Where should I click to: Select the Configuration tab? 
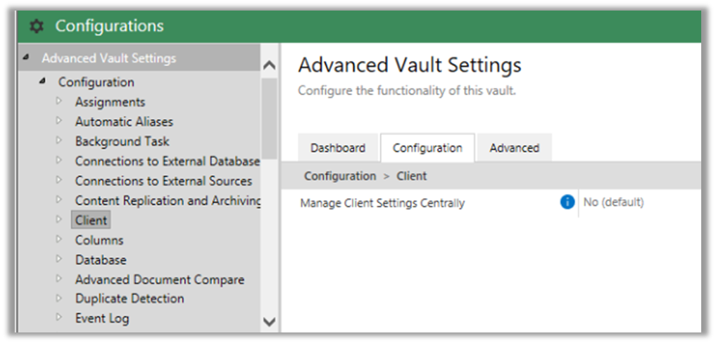pos(427,148)
